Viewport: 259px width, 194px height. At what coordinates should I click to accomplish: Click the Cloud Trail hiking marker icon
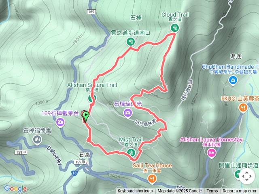point(175,28)
